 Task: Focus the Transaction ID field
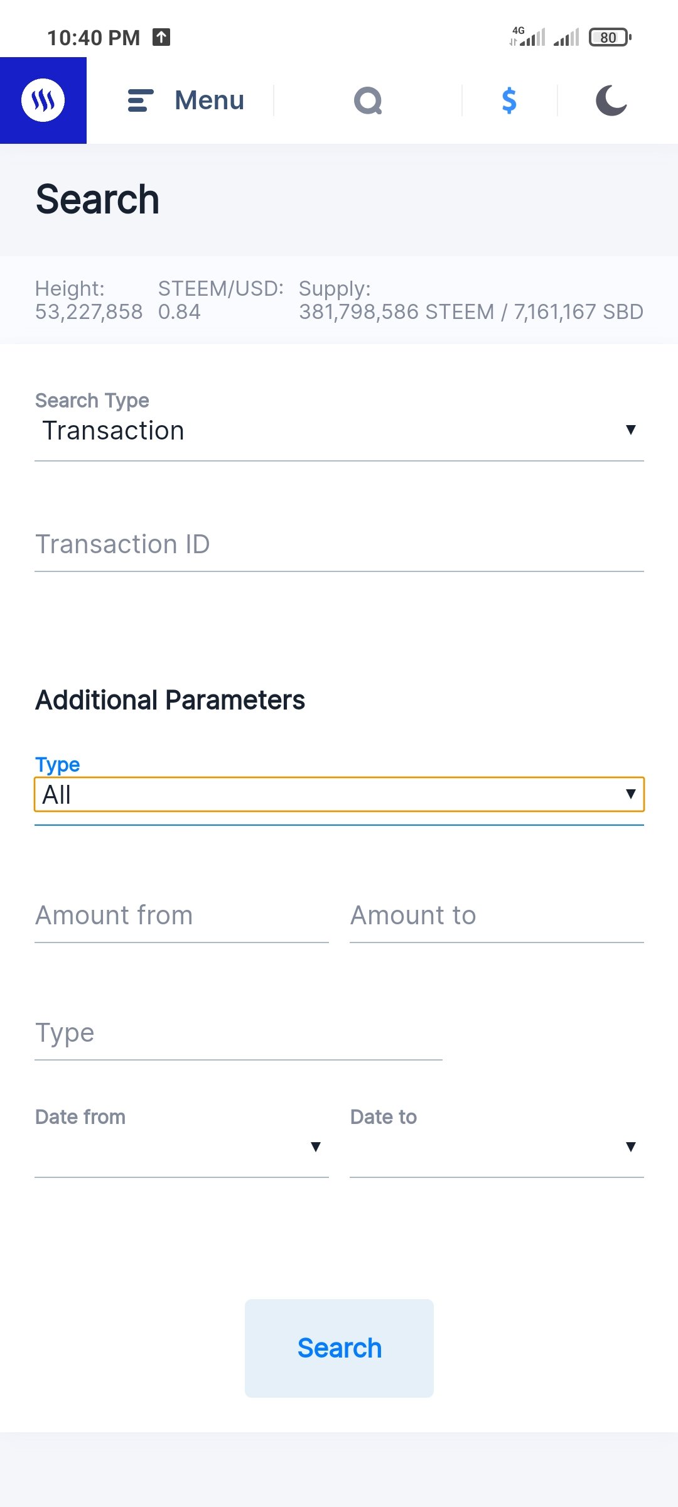tap(339, 544)
